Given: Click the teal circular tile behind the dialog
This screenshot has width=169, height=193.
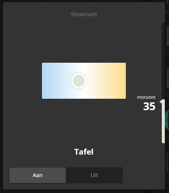Looking at the screenshot, I should pyautogui.click(x=167, y=120).
